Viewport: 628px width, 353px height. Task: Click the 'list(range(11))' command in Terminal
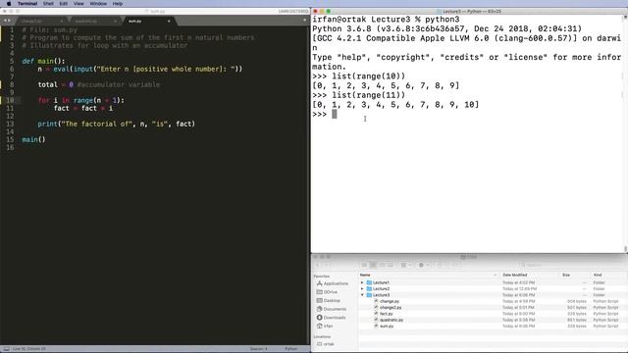point(369,95)
